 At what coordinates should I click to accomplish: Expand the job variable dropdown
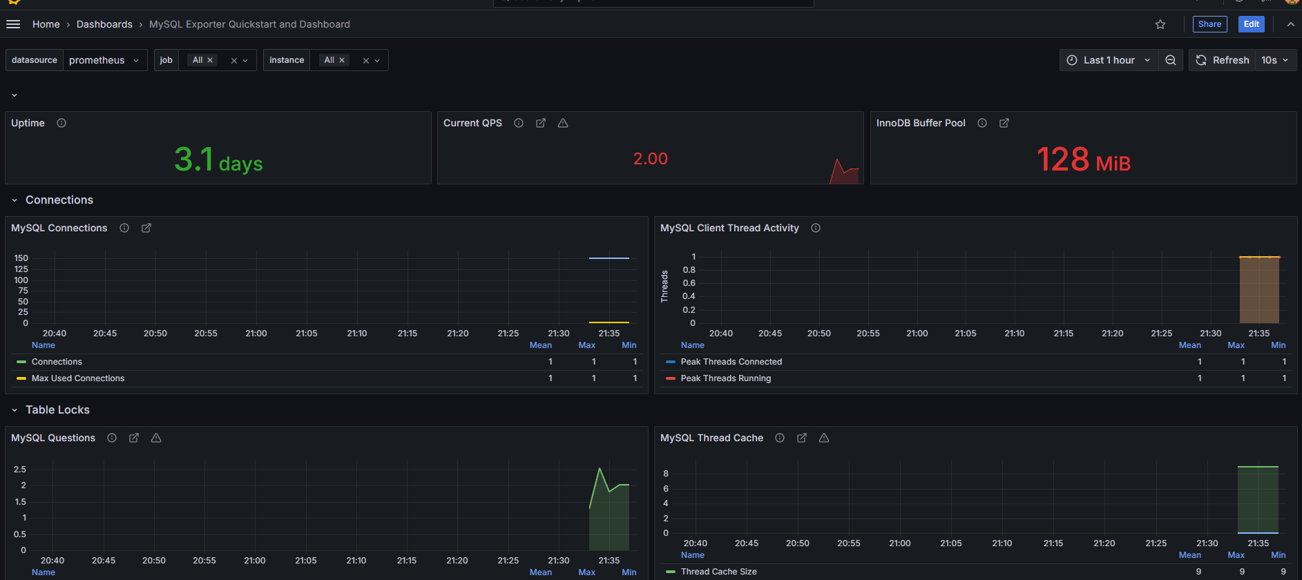point(245,61)
